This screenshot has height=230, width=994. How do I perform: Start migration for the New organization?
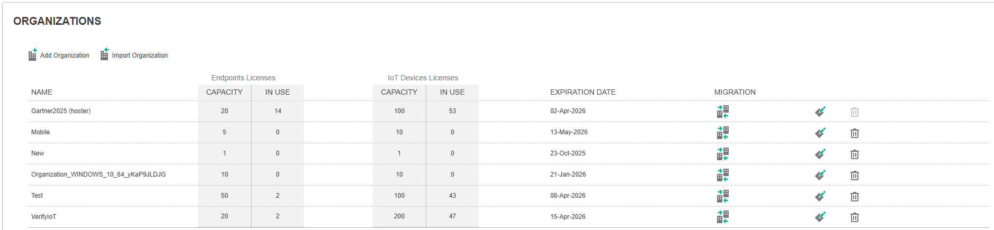click(x=723, y=154)
